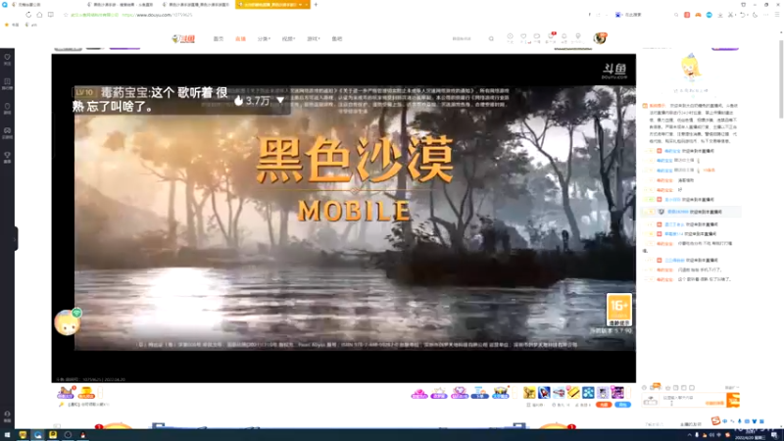
Task: Click the purple crown gift-bar icon
Action: (439, 393)
